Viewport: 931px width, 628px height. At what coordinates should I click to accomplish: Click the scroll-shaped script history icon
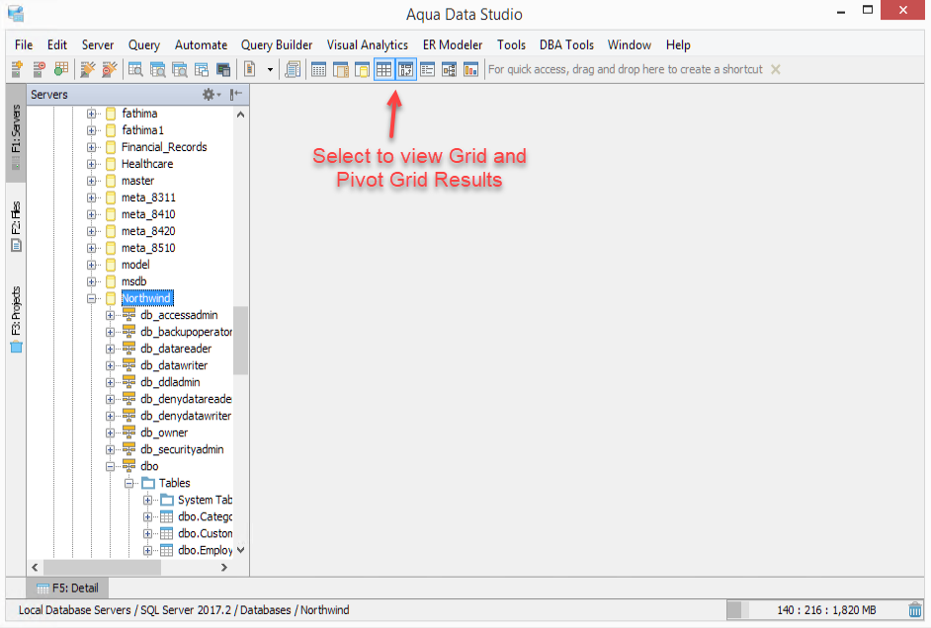293,69
